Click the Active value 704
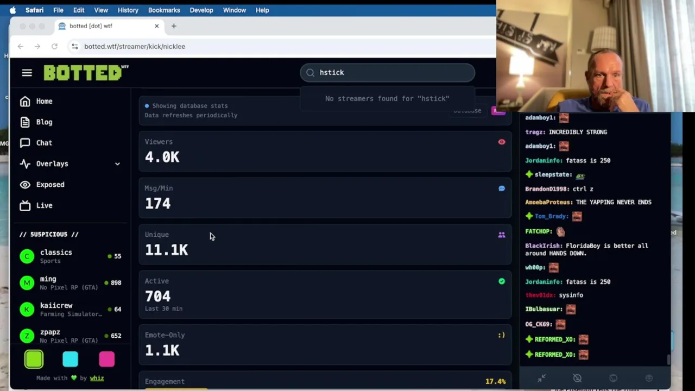The width and height of the screenshot is (695, 391). 157,297
